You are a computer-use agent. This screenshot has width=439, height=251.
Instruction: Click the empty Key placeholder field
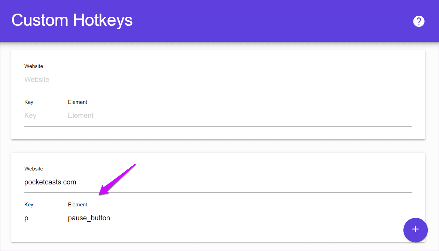pos(30,115)
